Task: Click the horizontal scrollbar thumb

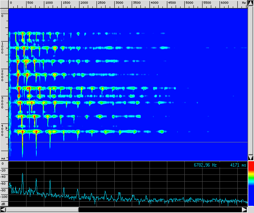Action: coord(42,209)
